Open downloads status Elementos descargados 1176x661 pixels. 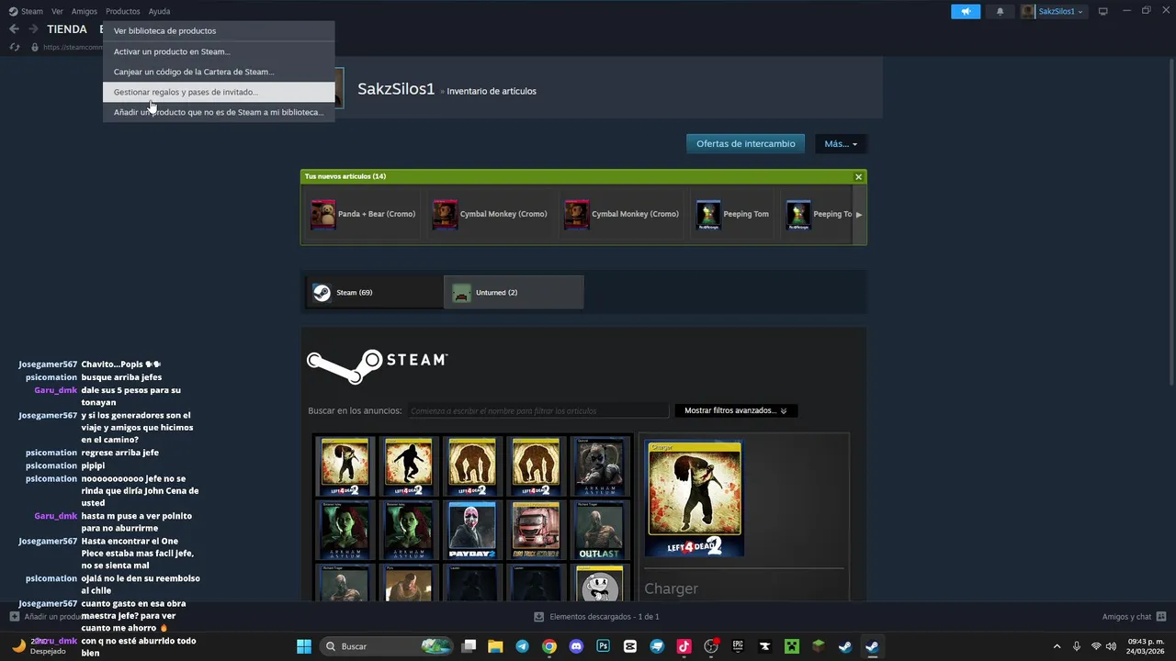[x=597, y=617]
